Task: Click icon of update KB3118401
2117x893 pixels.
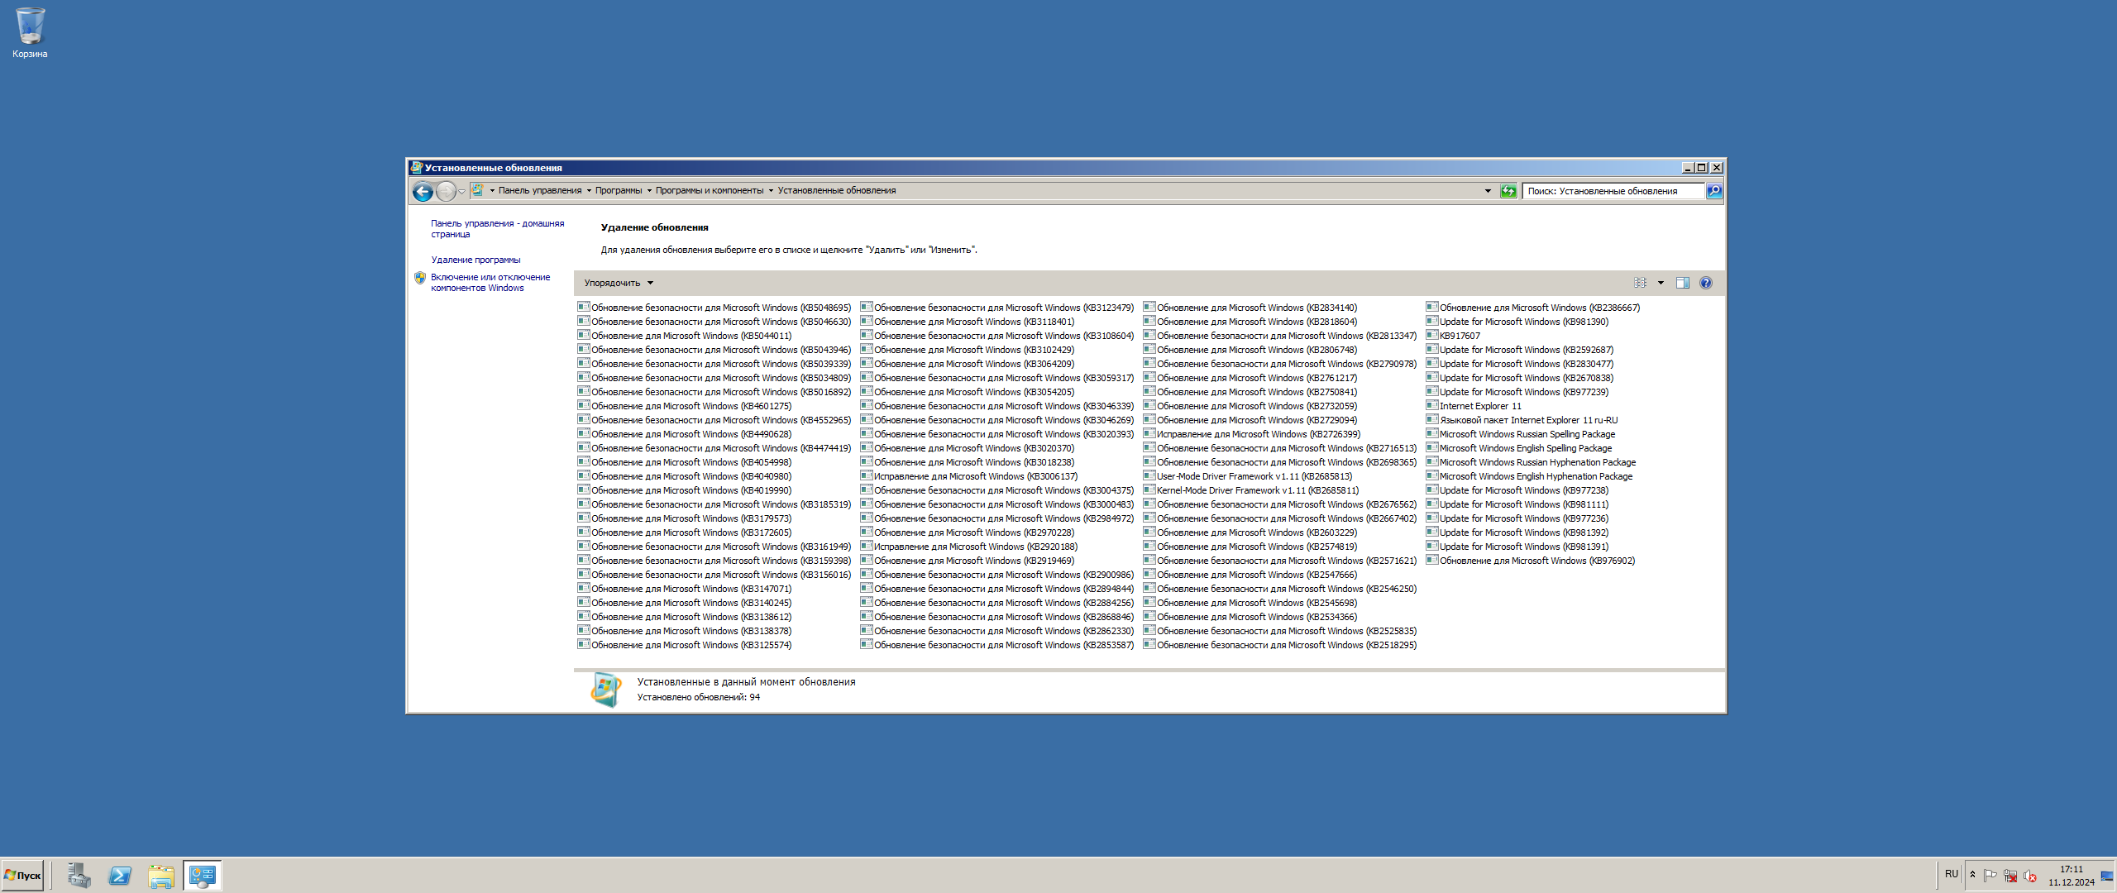Action: (866, 321)
